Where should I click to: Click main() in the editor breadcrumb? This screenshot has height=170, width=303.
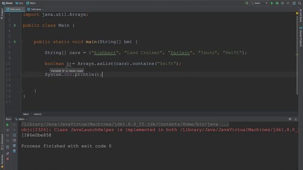tap(38, 114)
